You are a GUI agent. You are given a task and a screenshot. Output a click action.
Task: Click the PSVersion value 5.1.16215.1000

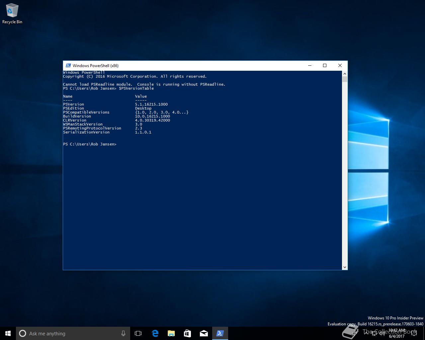click(x=151, y=104)
